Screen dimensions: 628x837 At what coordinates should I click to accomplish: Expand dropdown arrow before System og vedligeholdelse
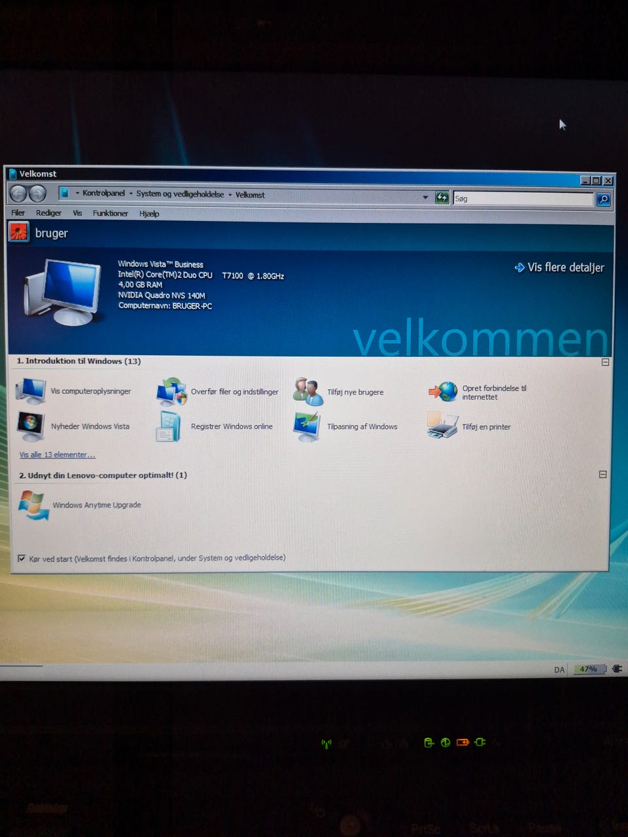point(131,194)
